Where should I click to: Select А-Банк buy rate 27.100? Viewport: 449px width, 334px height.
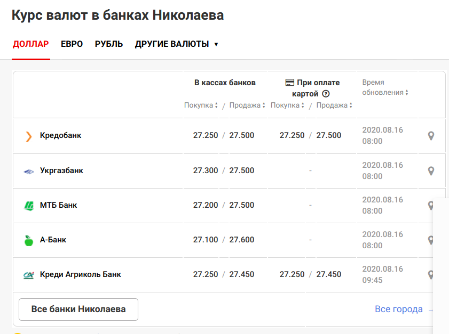(x=206, y=239)
